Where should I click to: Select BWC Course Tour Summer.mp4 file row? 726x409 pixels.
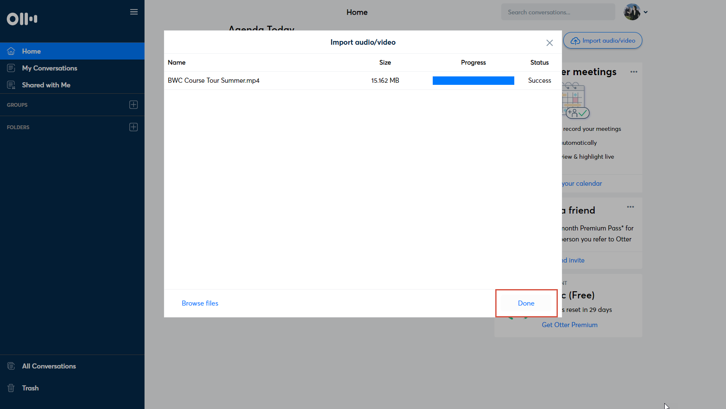[214, 81]
